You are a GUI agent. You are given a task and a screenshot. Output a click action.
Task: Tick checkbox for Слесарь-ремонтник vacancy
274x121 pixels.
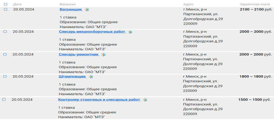[x=5, y=54]
